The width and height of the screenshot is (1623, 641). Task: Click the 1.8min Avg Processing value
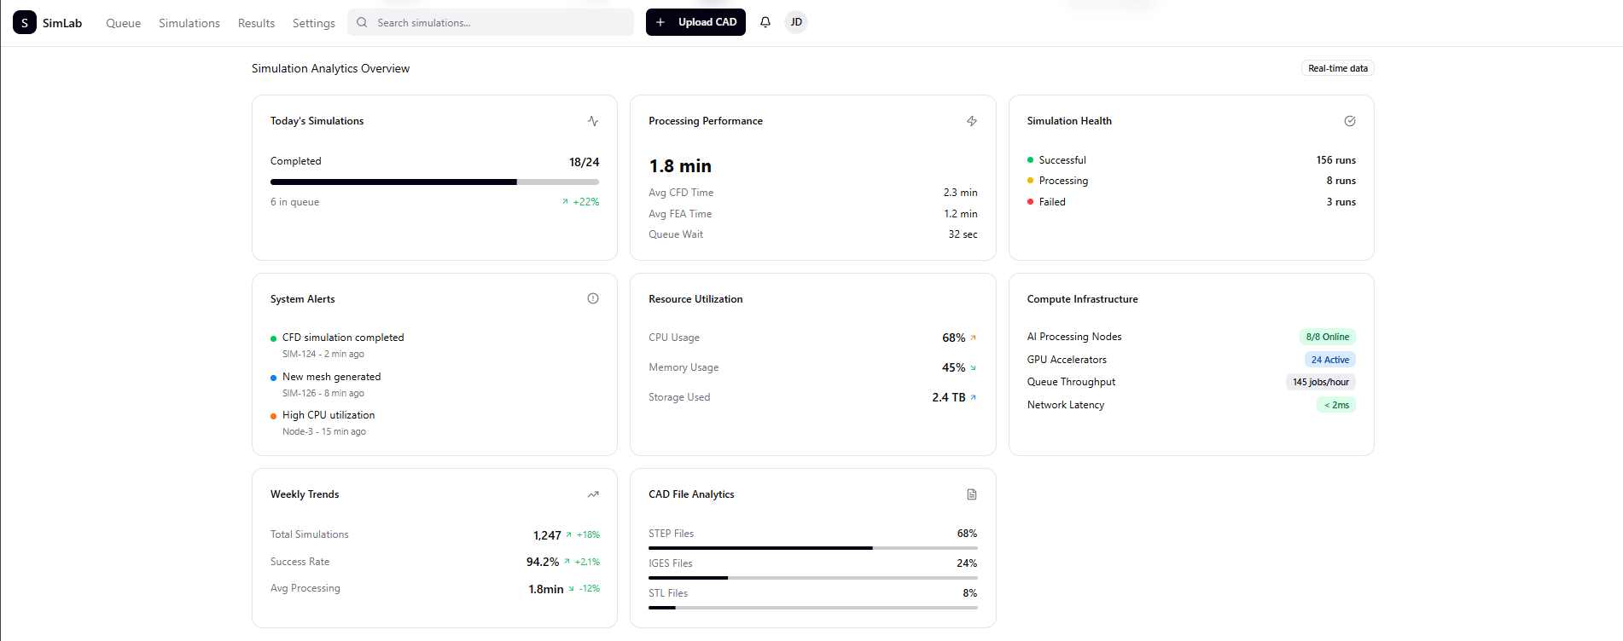tap(546, 589)
